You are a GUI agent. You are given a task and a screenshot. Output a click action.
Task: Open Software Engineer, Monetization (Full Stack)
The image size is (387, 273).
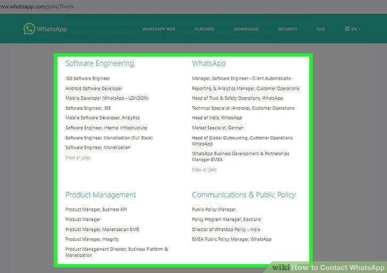coord(109,138)
